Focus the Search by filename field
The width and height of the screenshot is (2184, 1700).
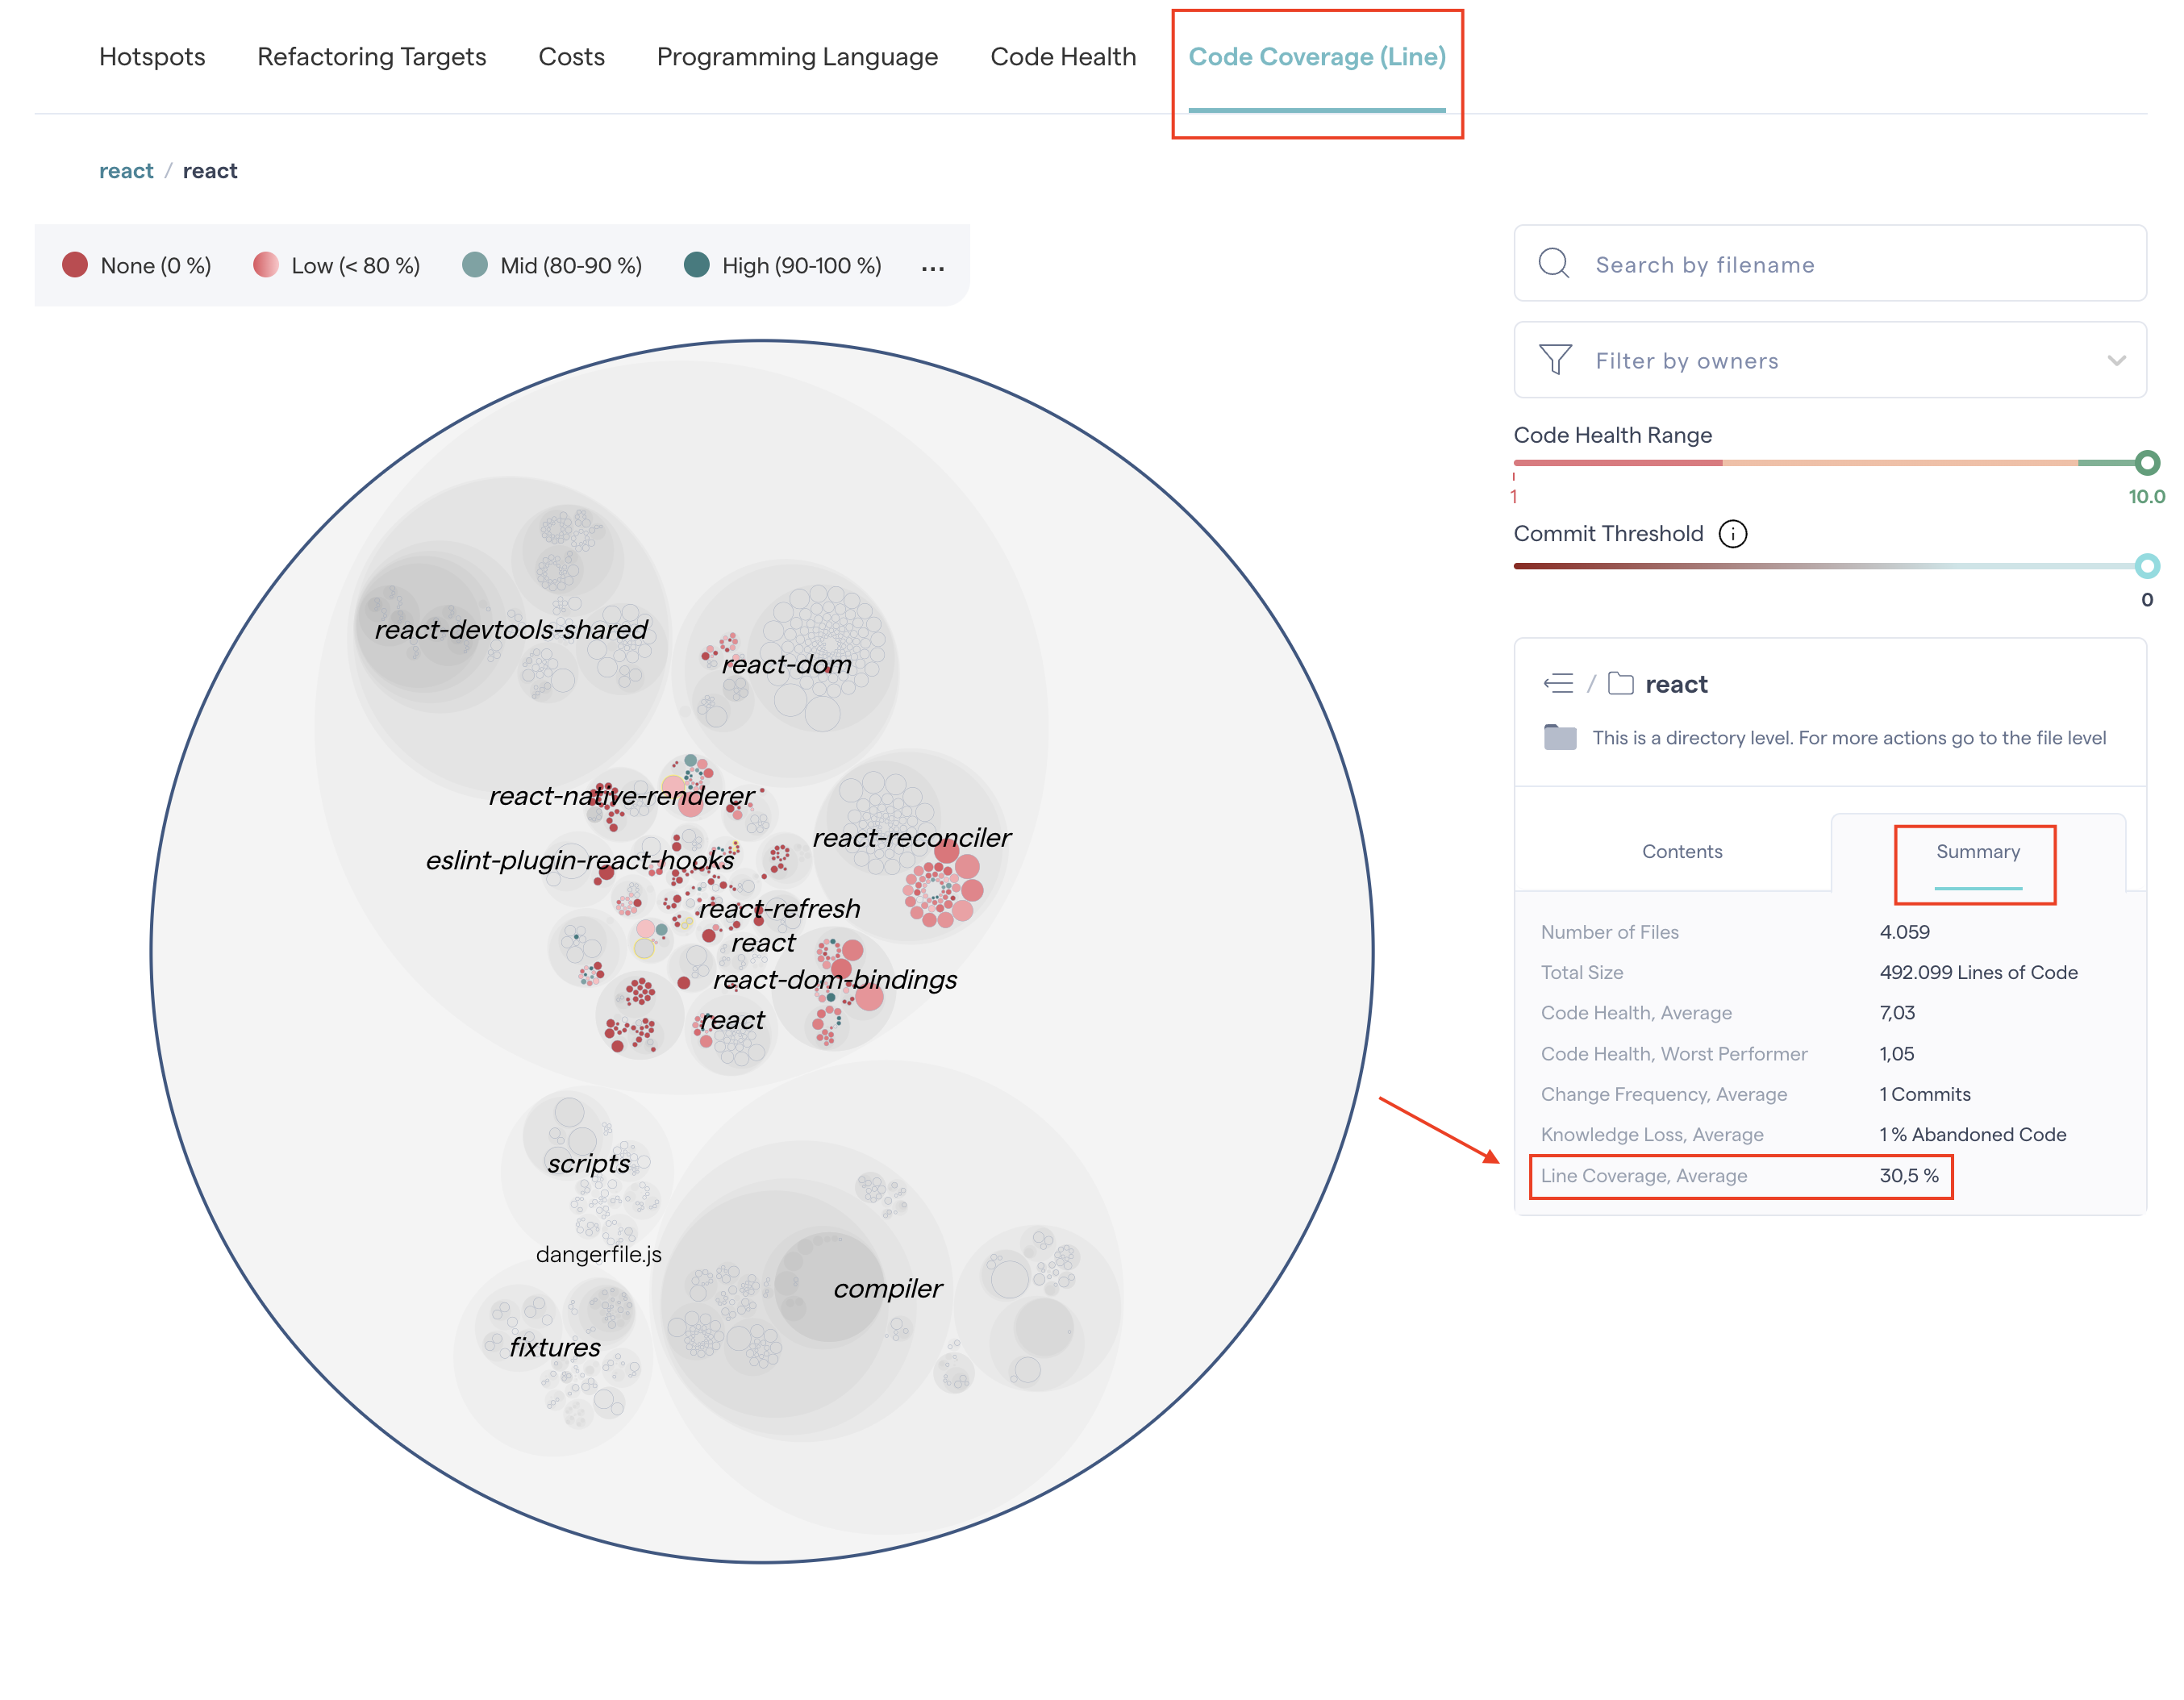(1829, 263)
